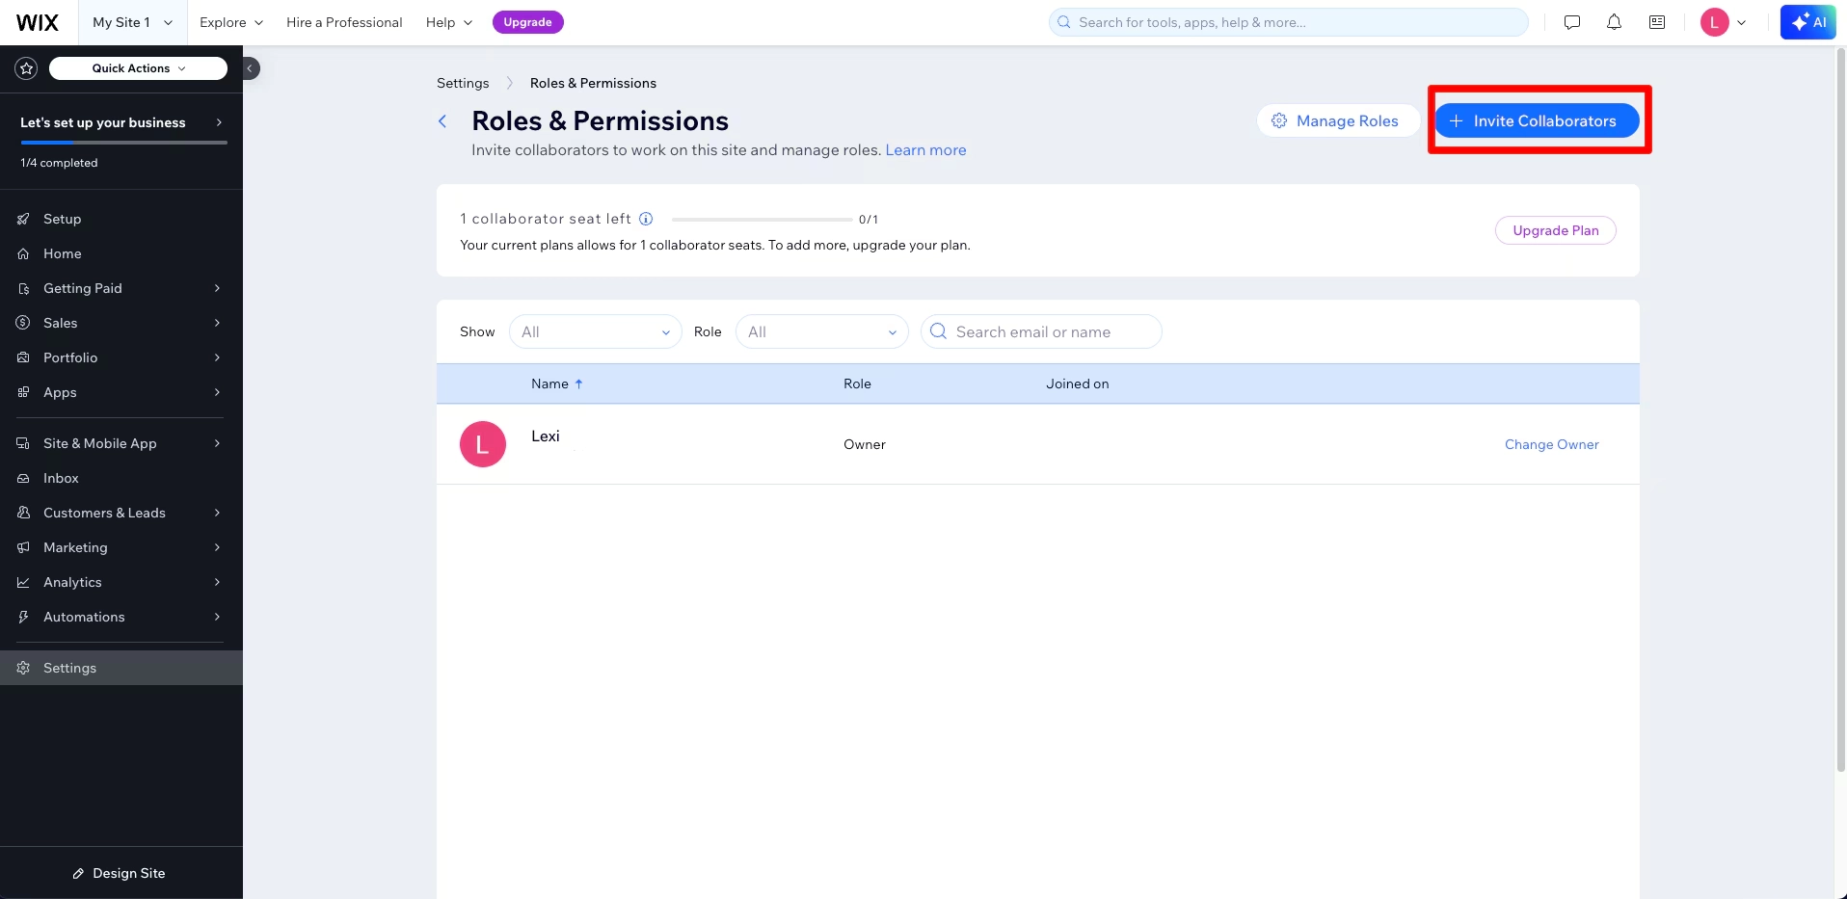1847x899 pixels.
Task: Open the Role filter dropdown
Action: point(821,332)
